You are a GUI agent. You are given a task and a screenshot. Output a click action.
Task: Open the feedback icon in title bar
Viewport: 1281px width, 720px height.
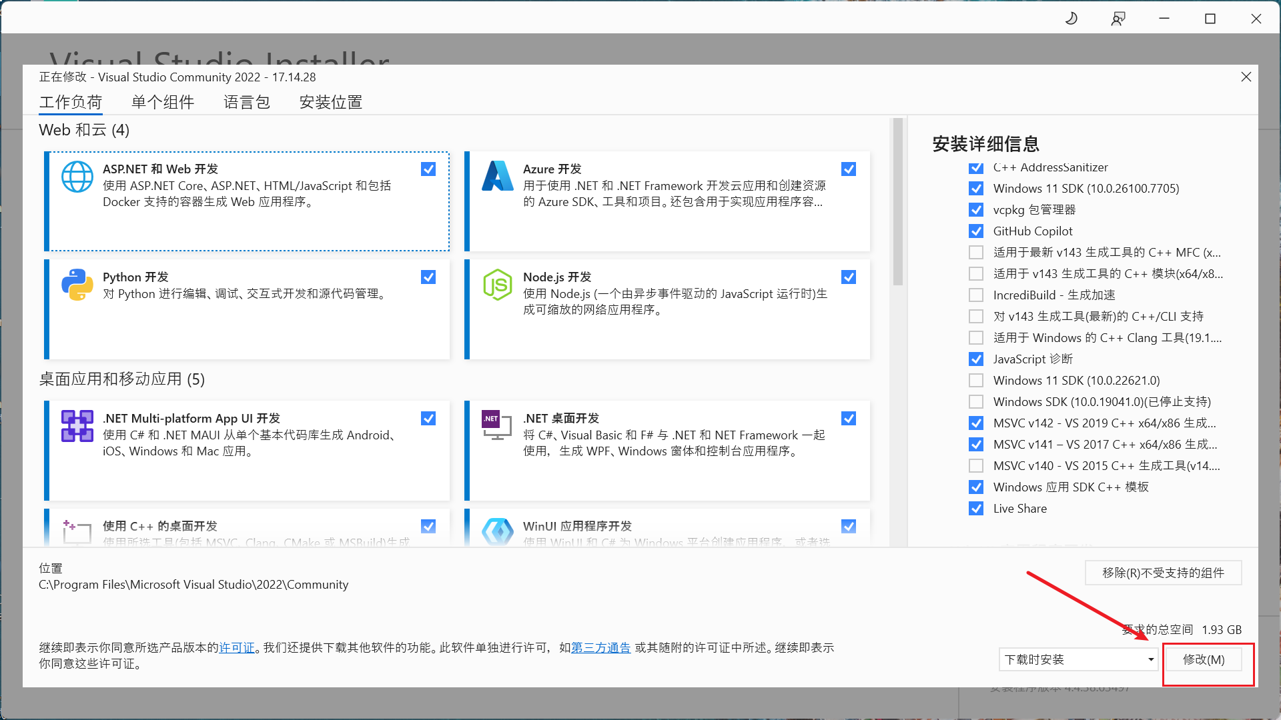click(x=1118, y=19)
